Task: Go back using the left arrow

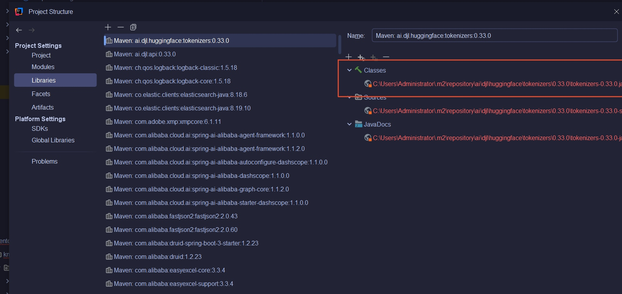Action: pos(19,30)
